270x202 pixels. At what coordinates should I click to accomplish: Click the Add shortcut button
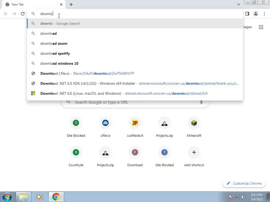click(x=194, y=157)
